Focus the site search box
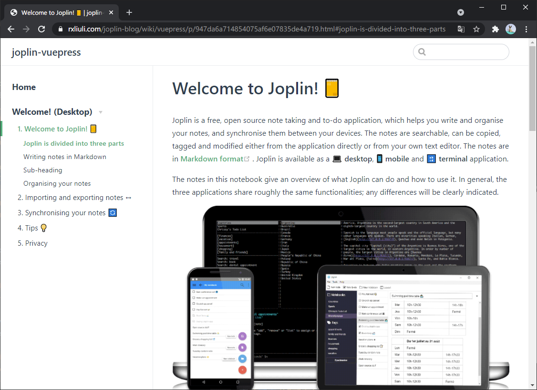 (x=461, y=52)
